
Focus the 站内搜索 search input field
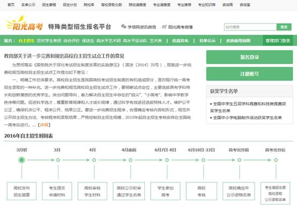[x=250, y=27]
